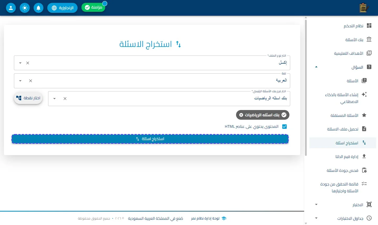Remove the بنك اسئله الرياضيات chip
The image size is (378, 225).
pos(241,115)
